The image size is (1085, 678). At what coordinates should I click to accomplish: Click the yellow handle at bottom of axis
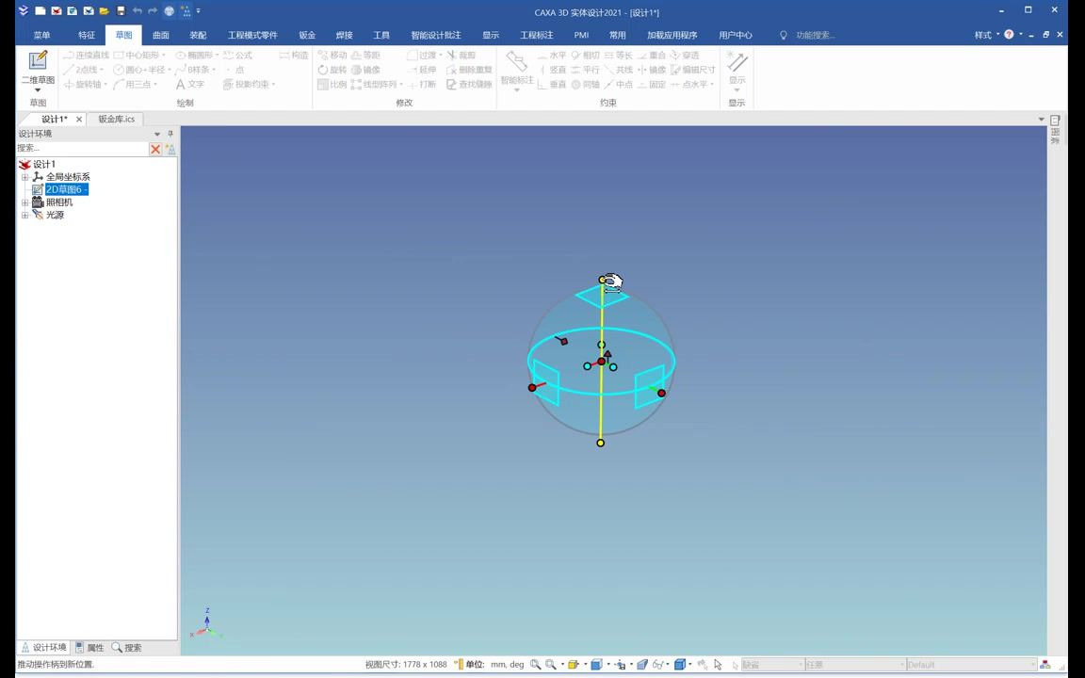click(600, 443)
